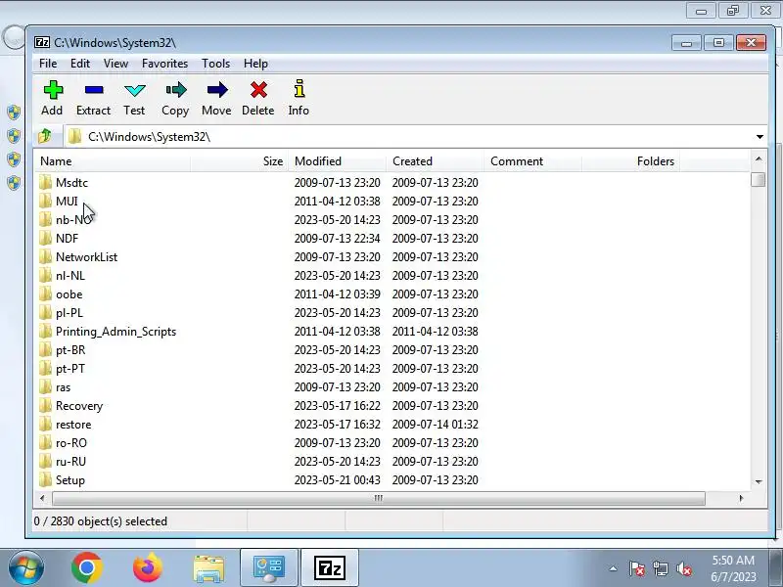Viewport: 783px width, 587px height.
Task: Show hidden tray icons arrow
Action: (x=614, y=568)
